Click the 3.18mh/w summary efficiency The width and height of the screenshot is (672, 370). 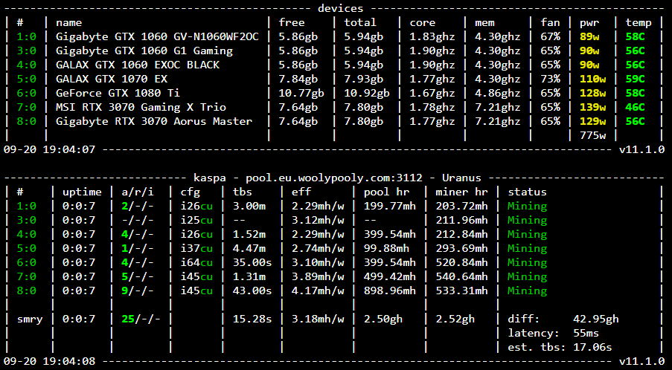pyautogui.click(x=318, y=319)
